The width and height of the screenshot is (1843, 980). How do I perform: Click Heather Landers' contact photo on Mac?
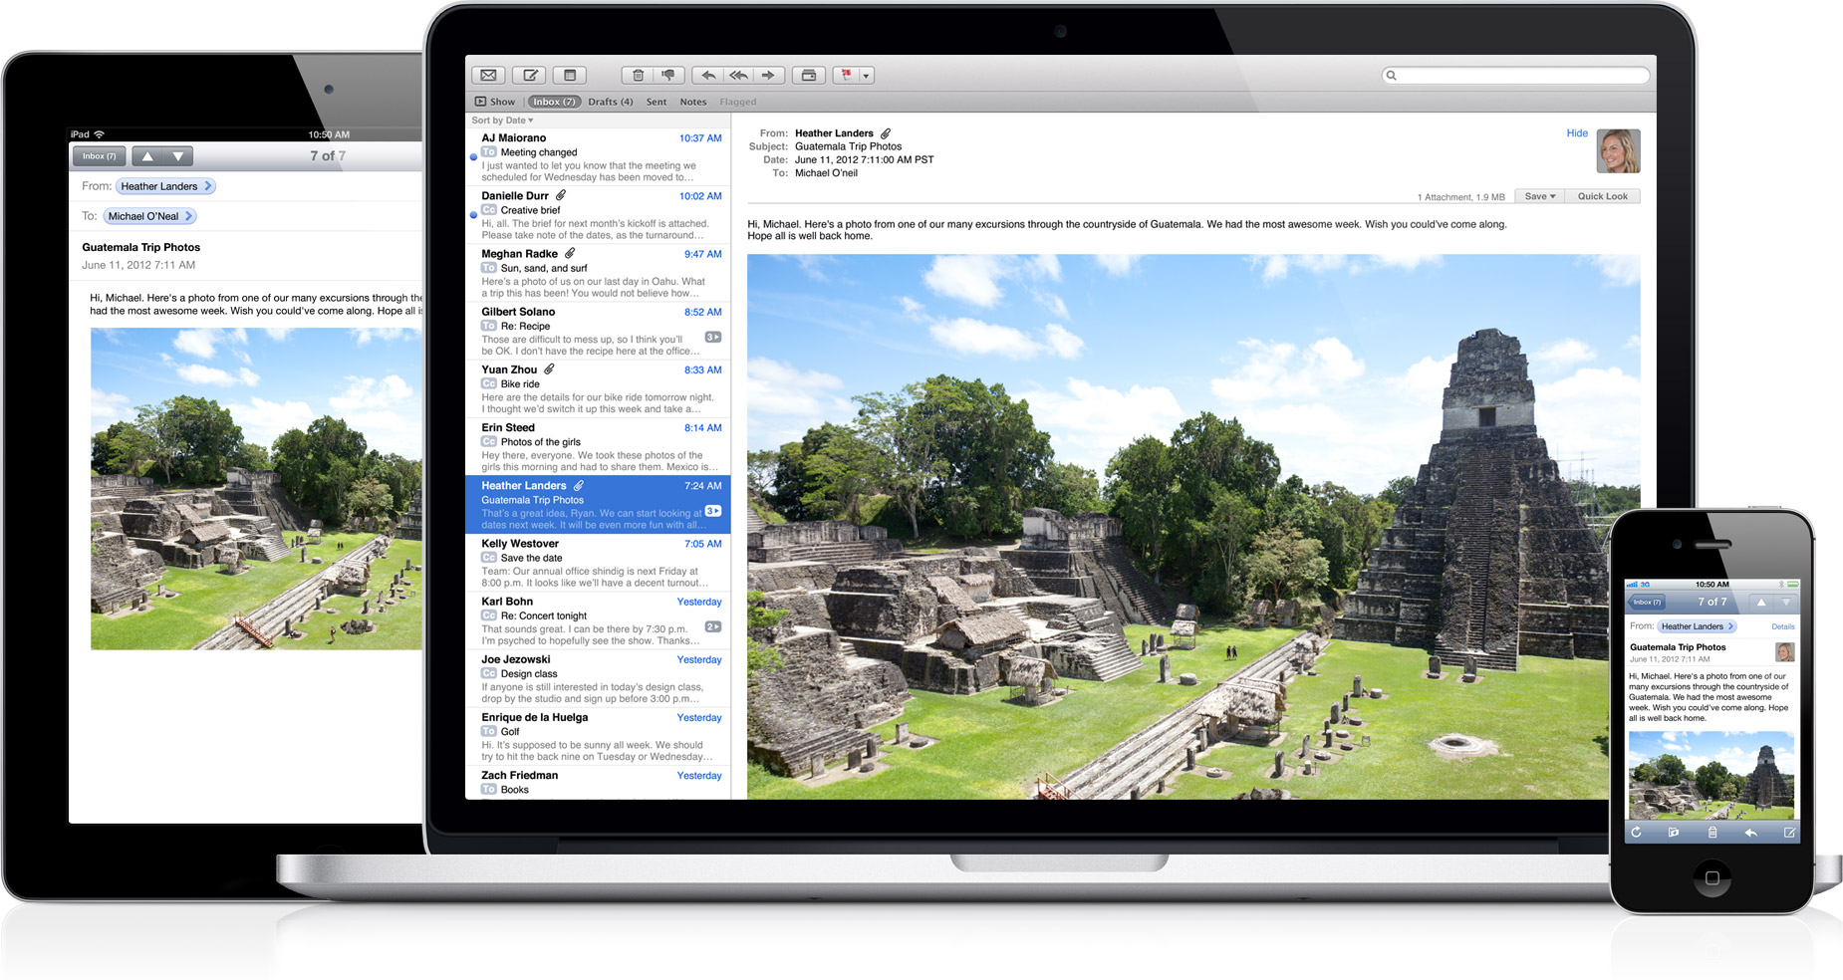pyautogui.click(x=1618, y=151)
